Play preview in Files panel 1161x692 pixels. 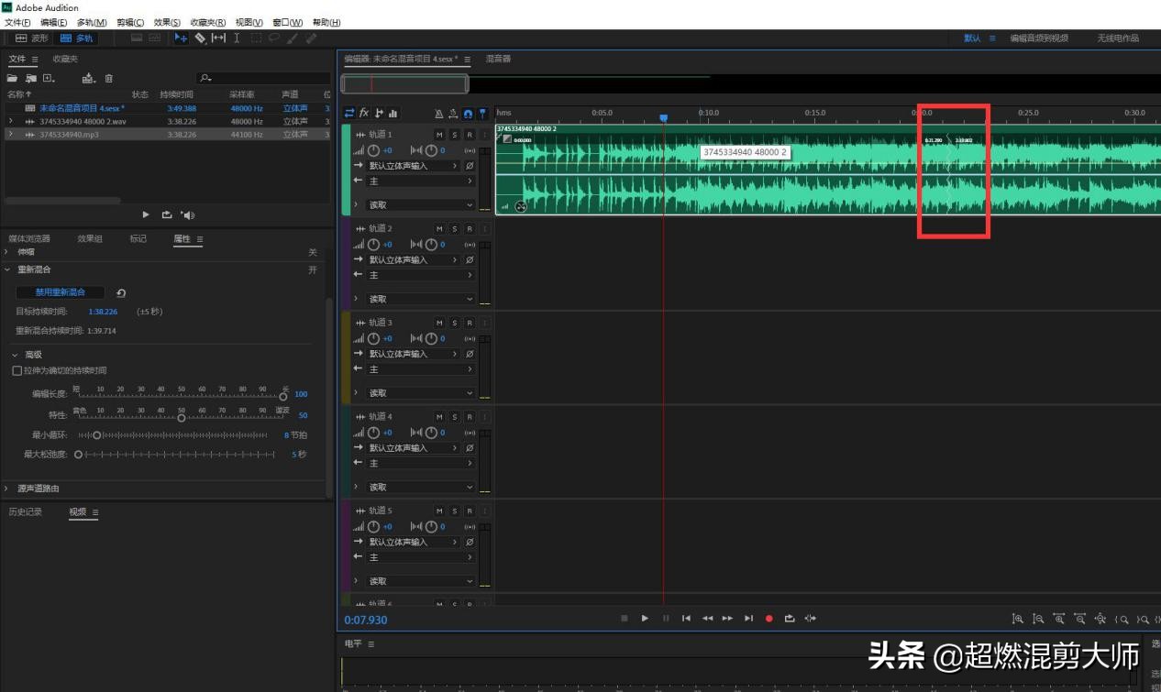click(146, 214)
